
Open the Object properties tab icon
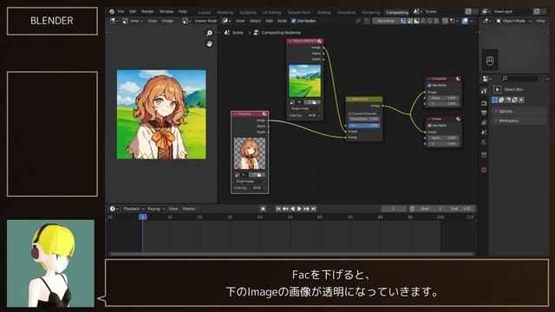[484, 155]
